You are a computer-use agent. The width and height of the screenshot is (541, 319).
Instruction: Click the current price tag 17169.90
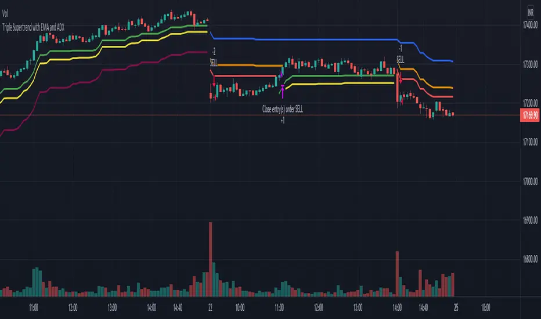pyautogui.click(x=528, y=115)
